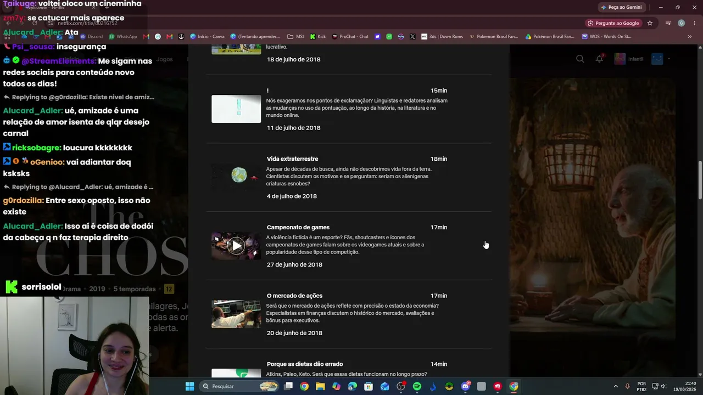
Task: Open the O mercado de ações thumbnail
Action: coord(236,314)
